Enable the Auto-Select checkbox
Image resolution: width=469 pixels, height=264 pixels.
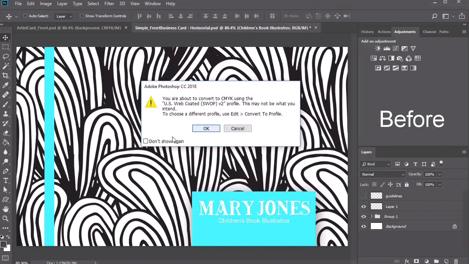25,16
